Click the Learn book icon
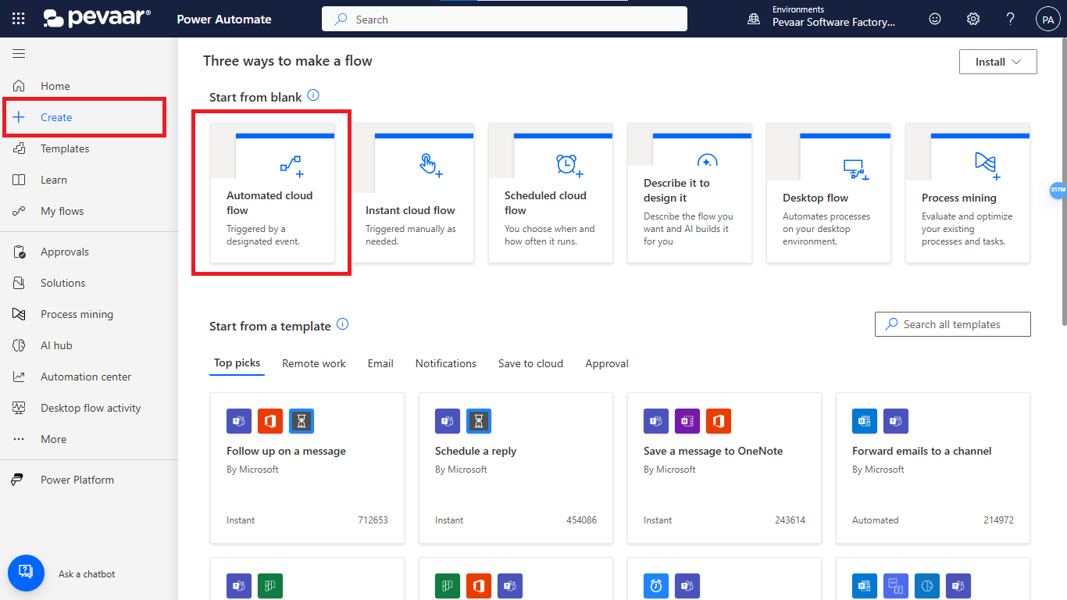1067x600 pixels. coord(20,180)
